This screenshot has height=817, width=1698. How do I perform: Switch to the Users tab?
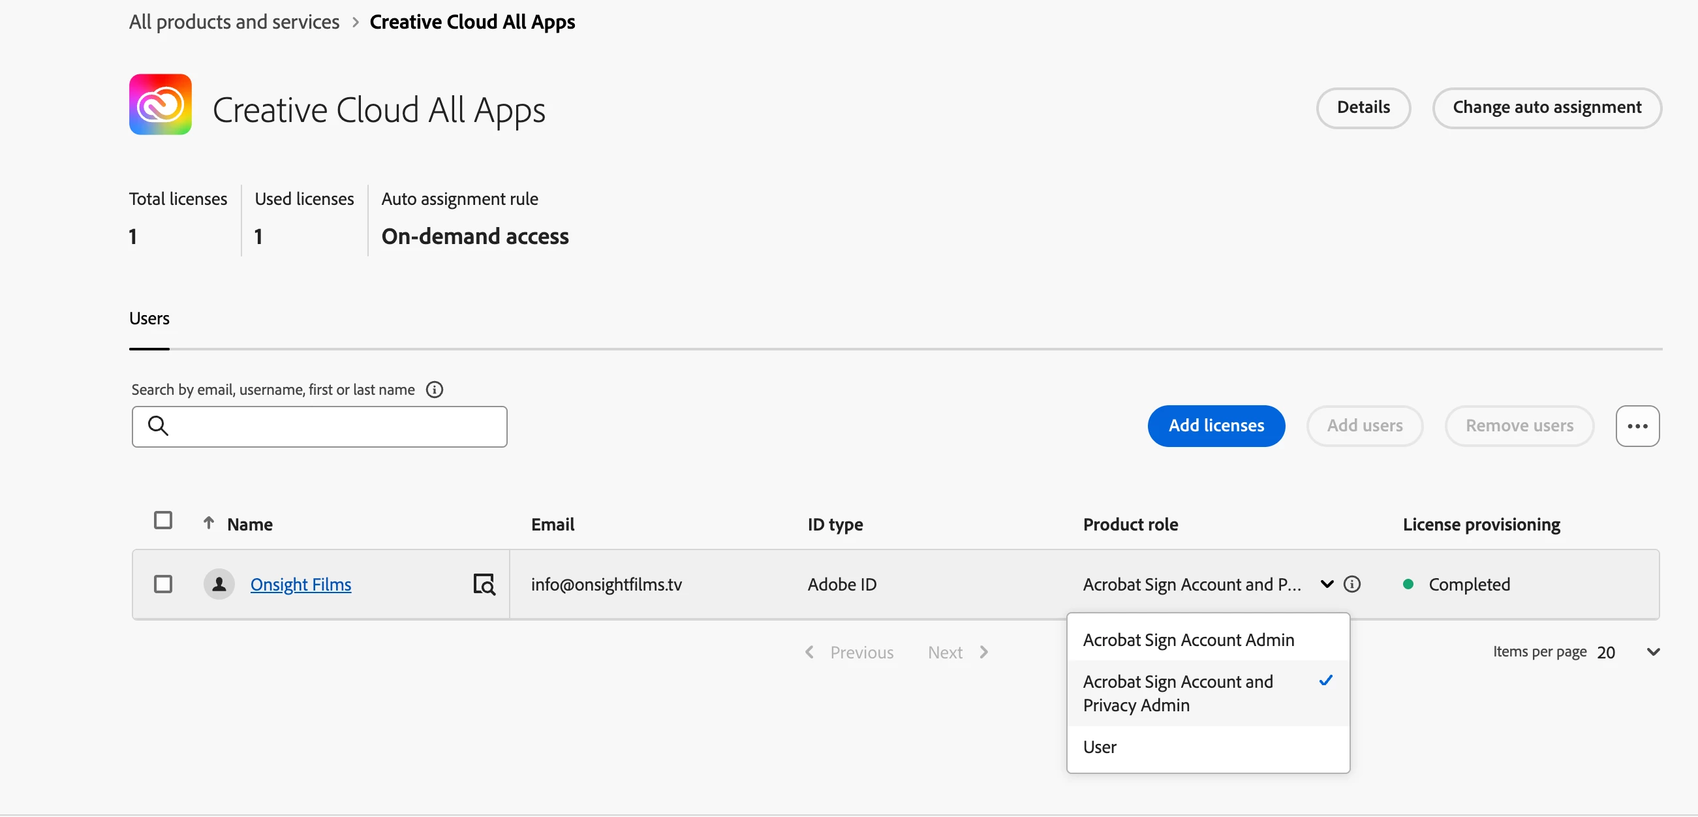click(x=149, y=318)
